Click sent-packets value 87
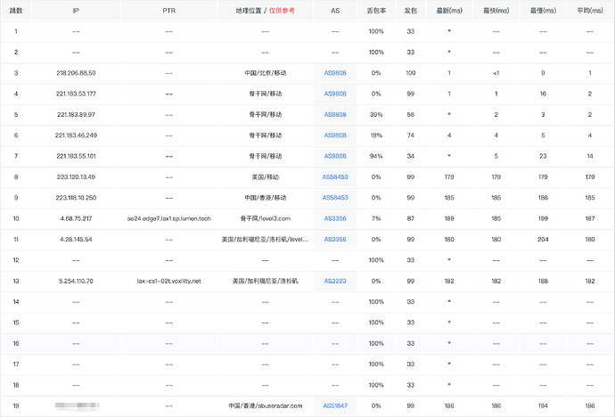The width and height of the screenshot is (615, 417). coord(410,218)
